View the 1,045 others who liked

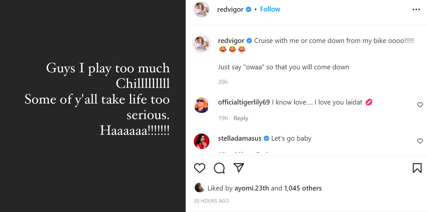[303, 188]
